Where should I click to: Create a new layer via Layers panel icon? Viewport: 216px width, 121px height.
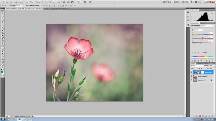(209, 116)
